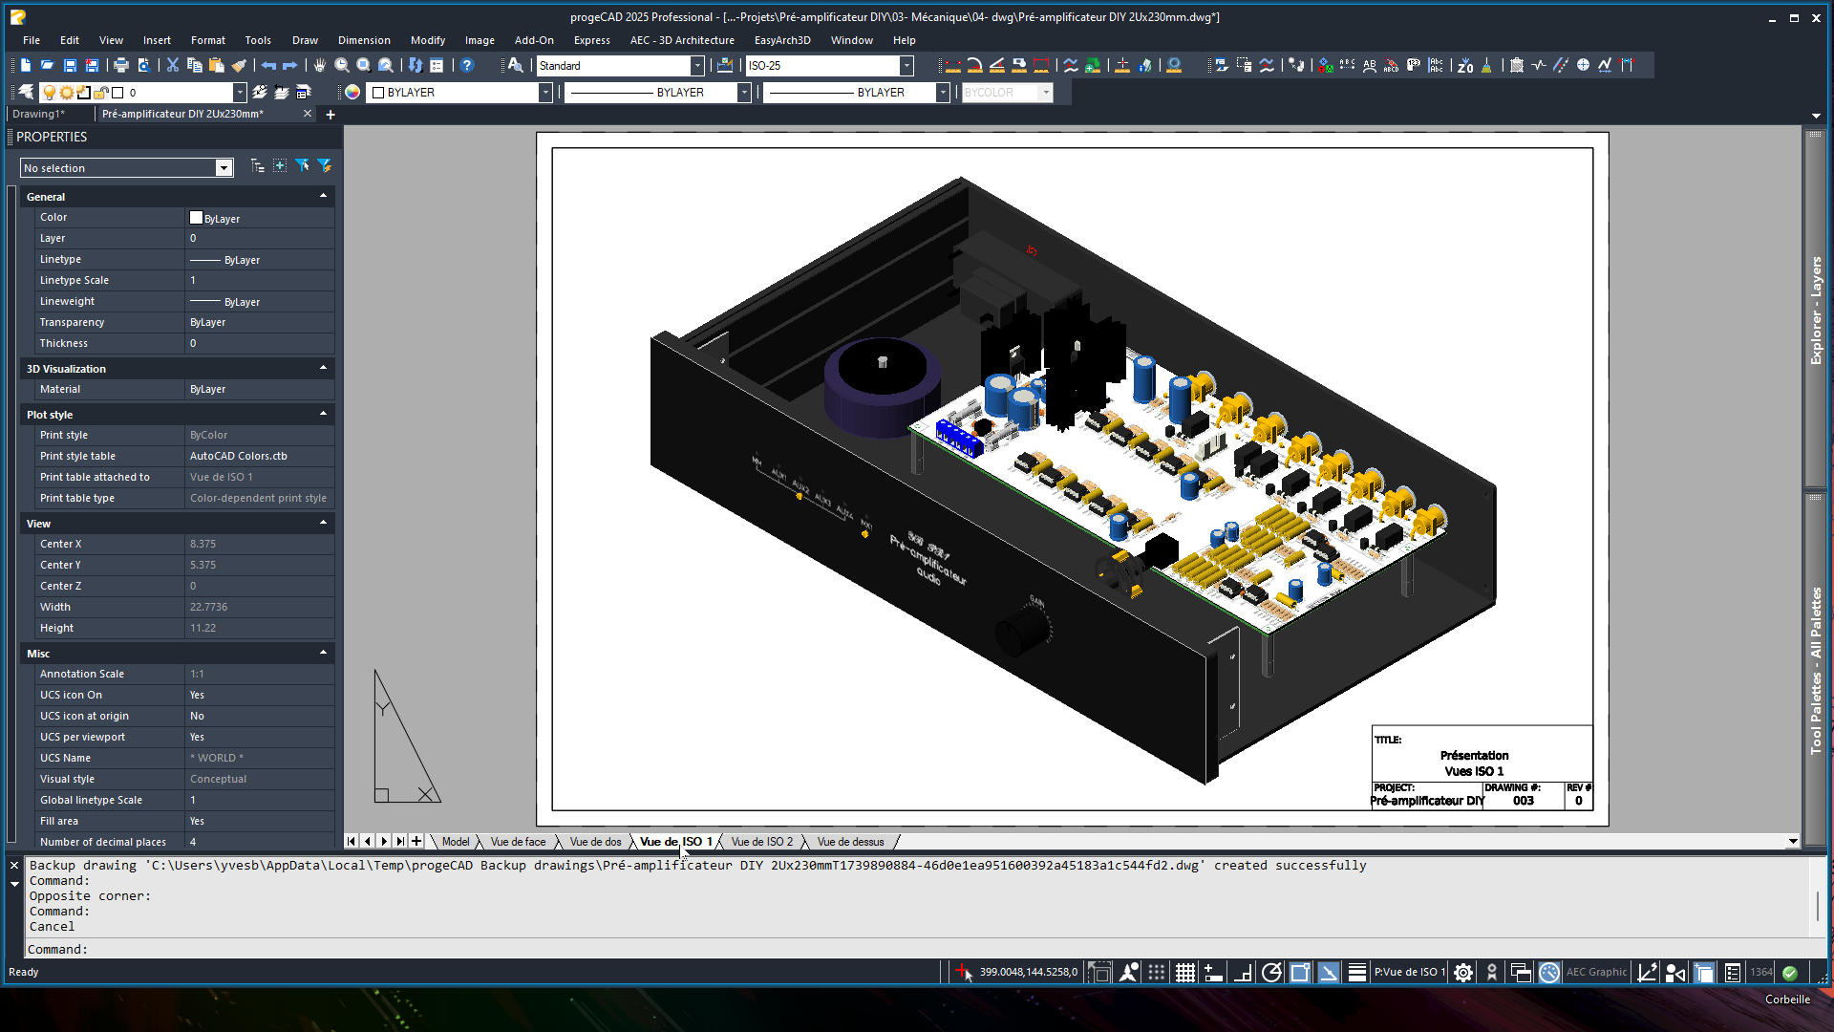Click the Copy icon in toolbar
The height and width of the screenshot is (1032, 1834).
195,65
